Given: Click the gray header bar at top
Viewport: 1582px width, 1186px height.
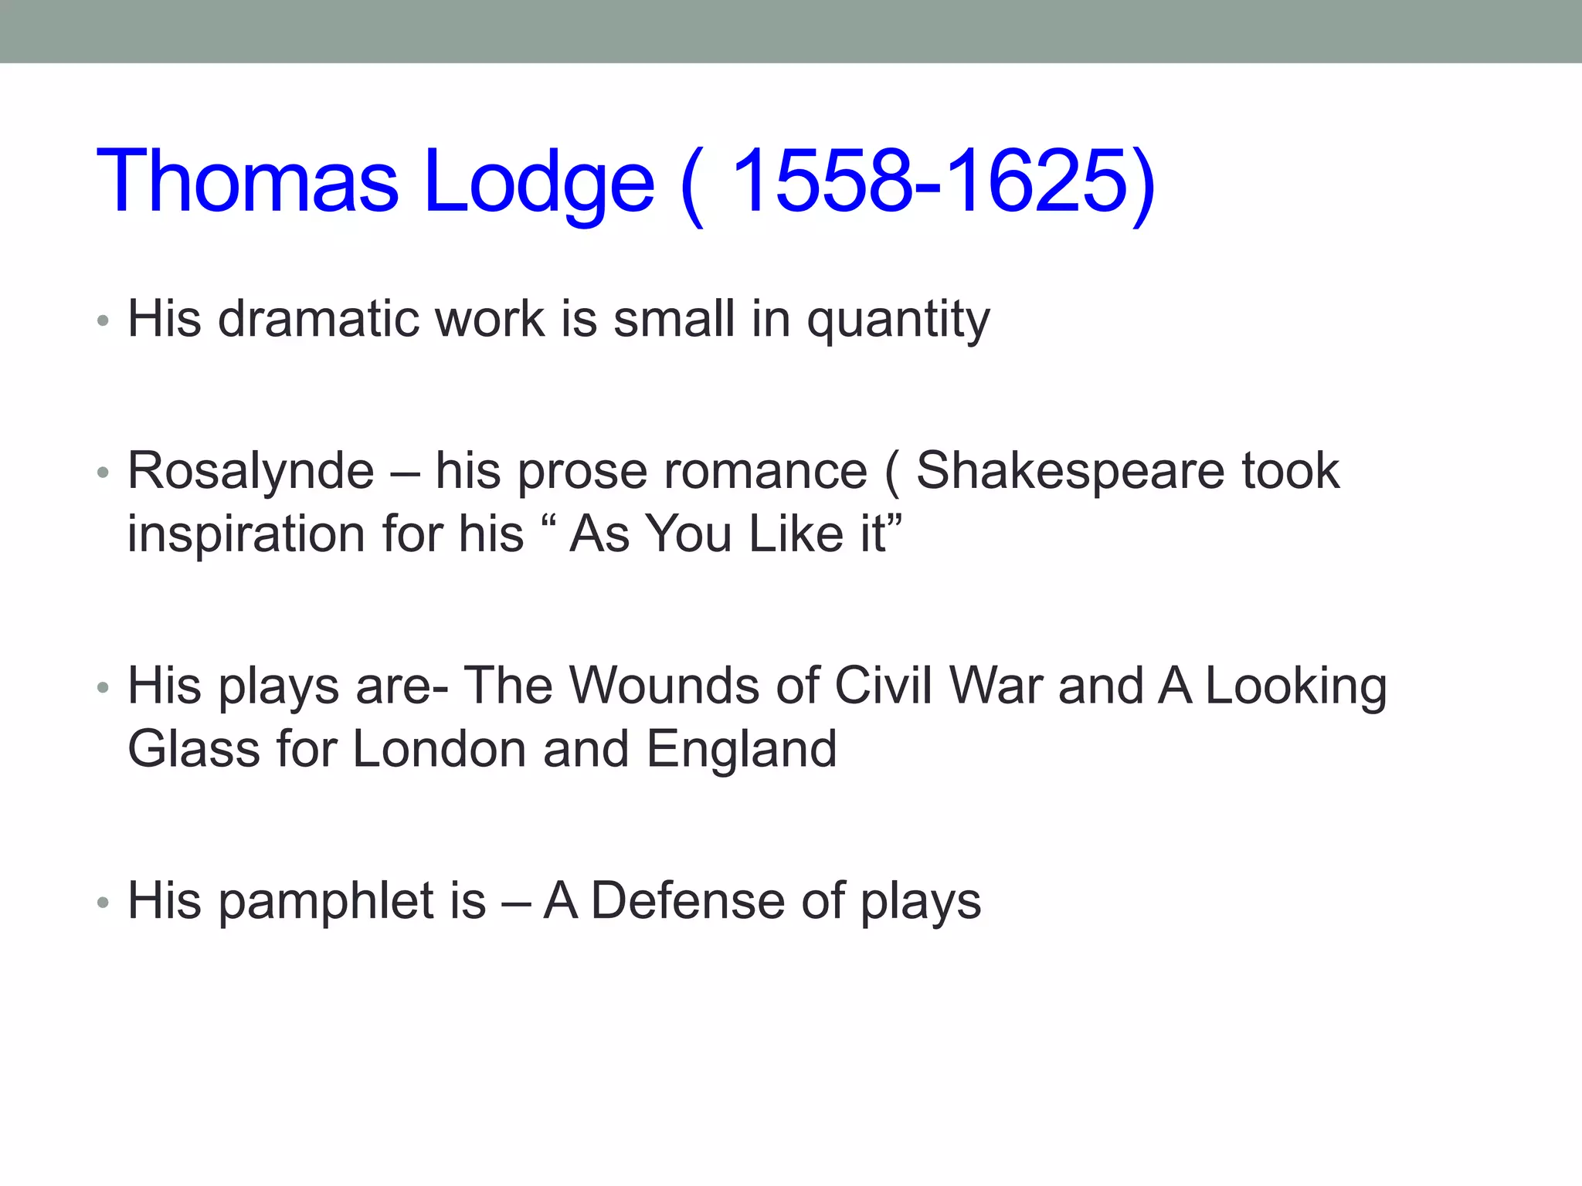Looking at the screenshot, I should click(791, 32).
